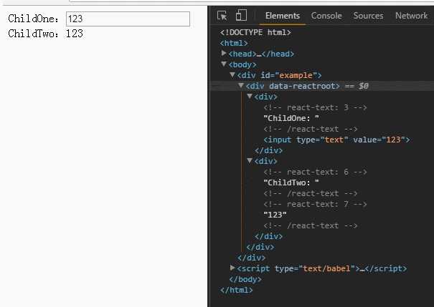Select the Elements tab
Viewport: 434px width, 307px height.
[283, 16]
